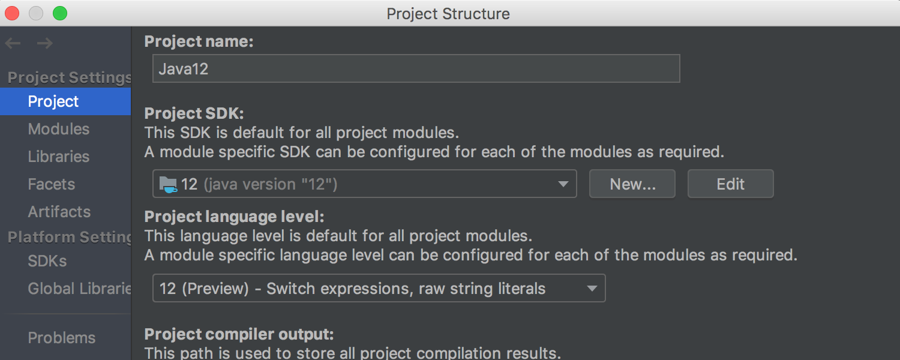Click the Platform Settings section header
Screen dimensions: 900x360
click(x=66, y=236)
